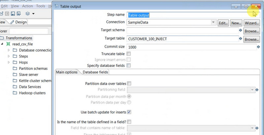Click the read_csv_file transformation icon
The image size is (264, 135).
point(9,44)
